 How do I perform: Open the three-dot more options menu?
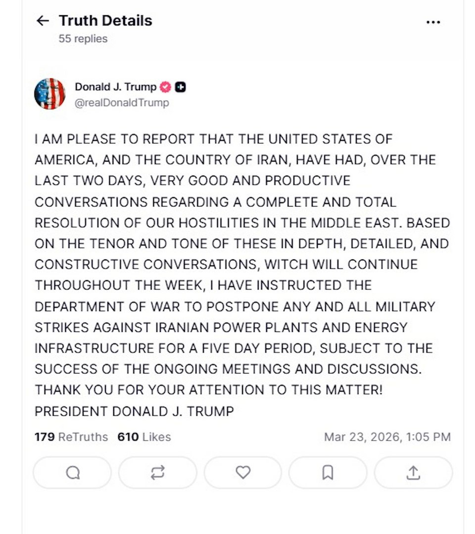433,22
